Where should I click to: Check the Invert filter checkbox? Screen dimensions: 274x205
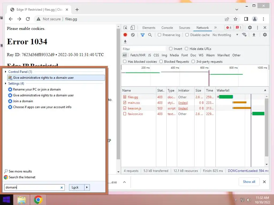point(171,49)
